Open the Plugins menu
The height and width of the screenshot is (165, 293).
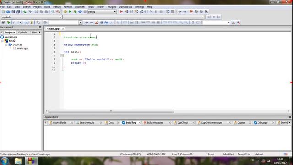click(x=112, y=7)
